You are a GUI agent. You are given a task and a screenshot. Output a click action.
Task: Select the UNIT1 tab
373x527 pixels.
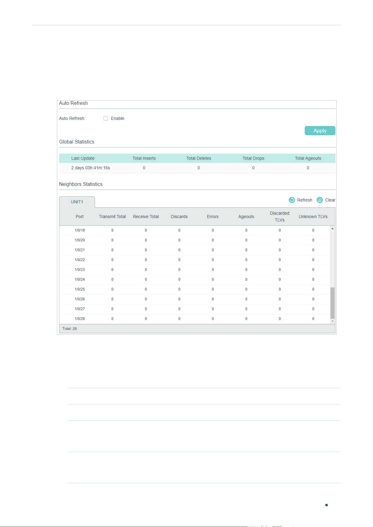(x=77, y=202)
